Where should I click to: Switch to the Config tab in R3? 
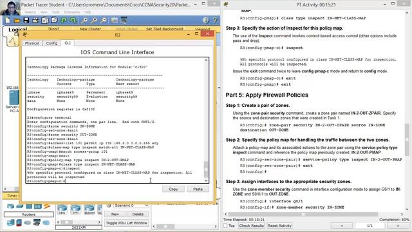click(x=51, y=43)
